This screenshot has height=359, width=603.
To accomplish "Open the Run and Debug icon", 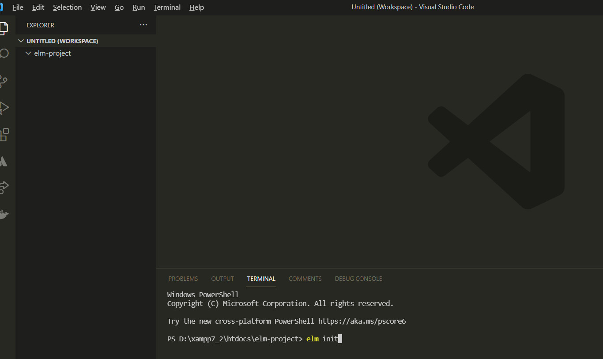I will coord(4,108).
